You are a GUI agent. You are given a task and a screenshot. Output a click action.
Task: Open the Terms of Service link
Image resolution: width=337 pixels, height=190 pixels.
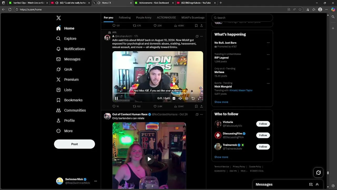point(222,167)
